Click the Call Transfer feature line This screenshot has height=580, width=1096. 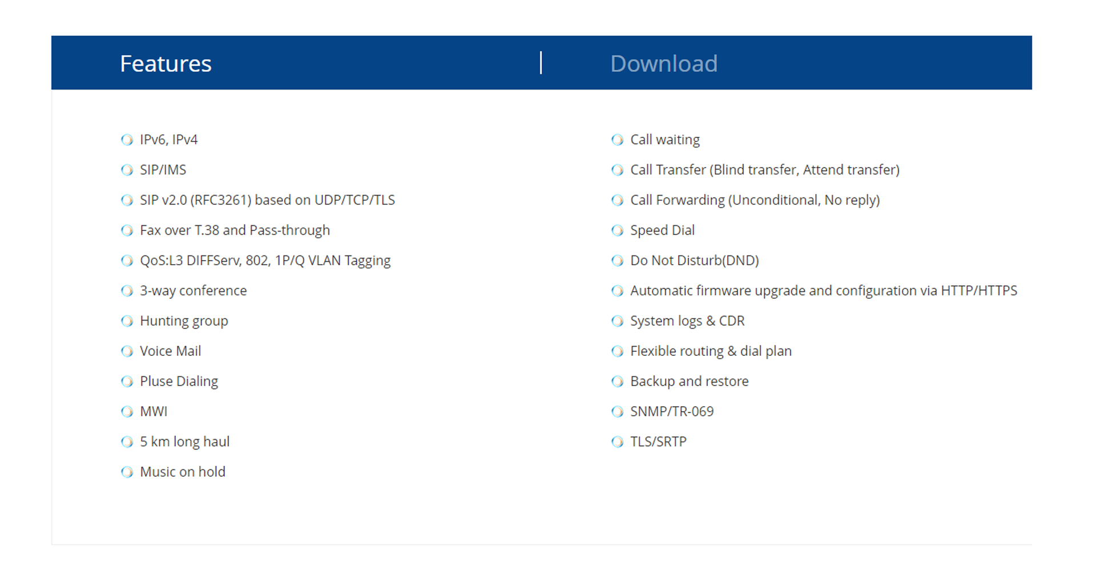(x=764, y=170)
